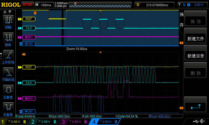Viewport: 209px width, 125px height.
Task: Click the trigger level 2.00 V readout
Action: (199, 5)
